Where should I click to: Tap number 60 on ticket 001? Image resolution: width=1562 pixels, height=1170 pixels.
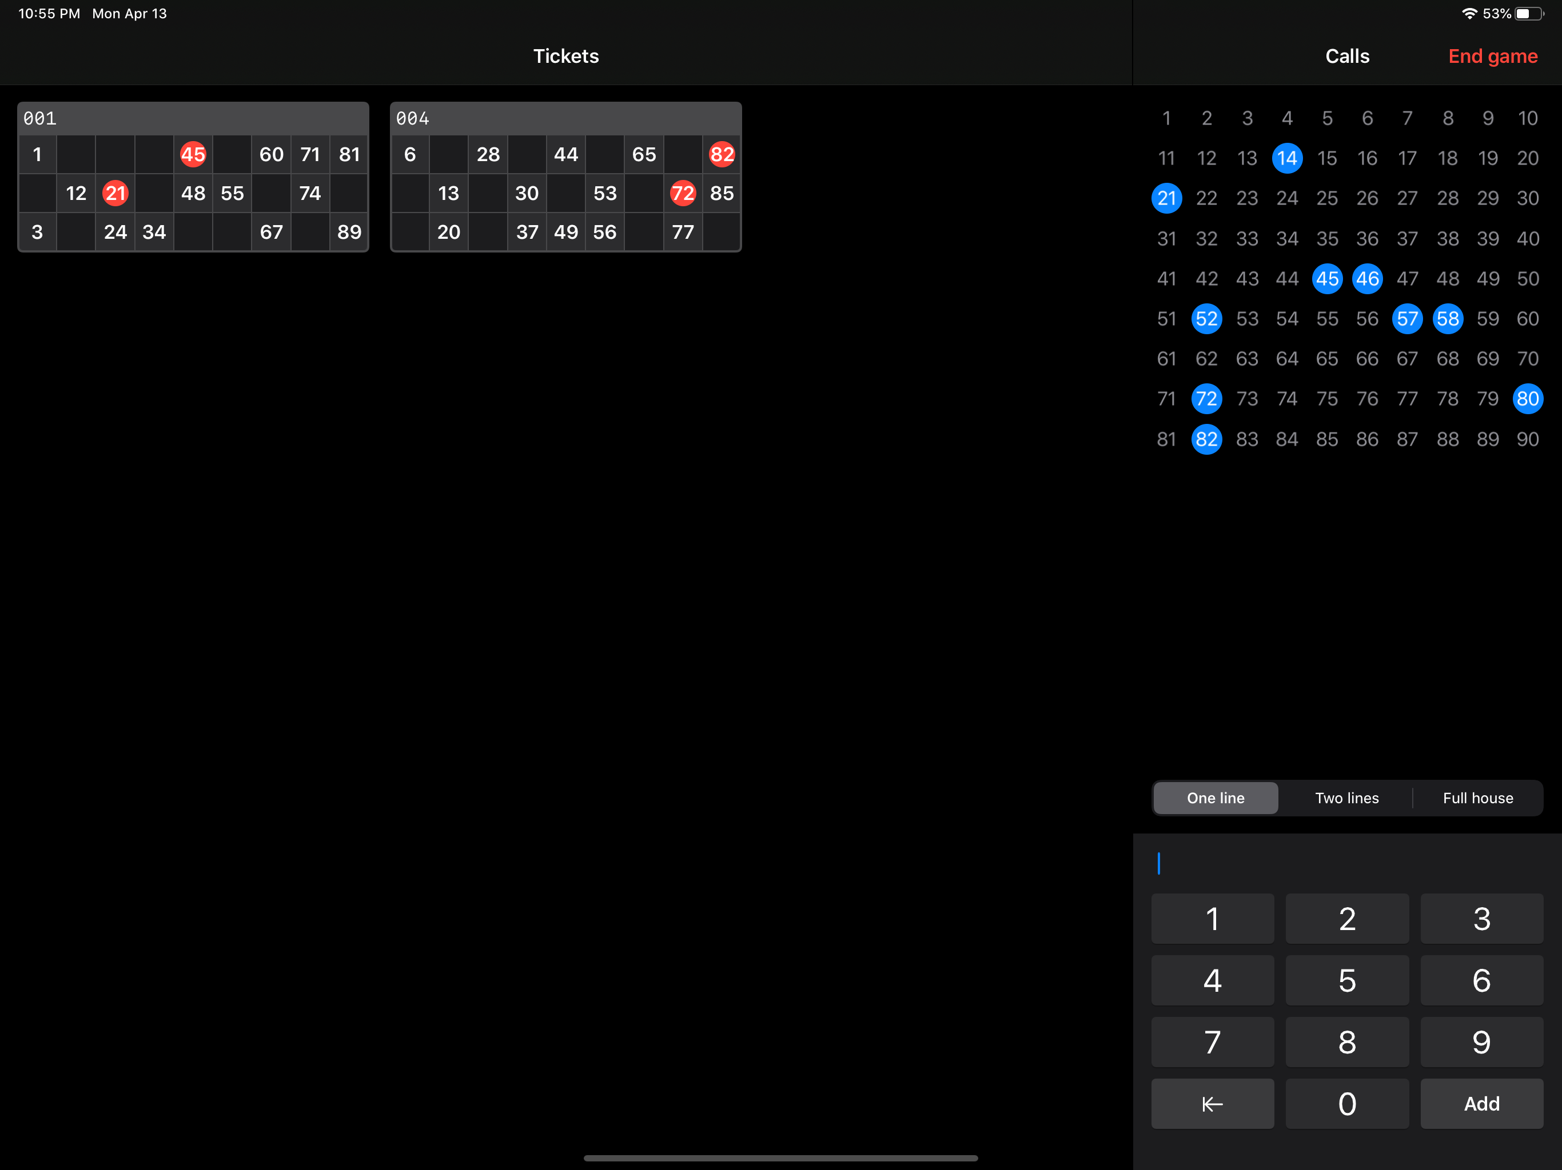(271, 154)
